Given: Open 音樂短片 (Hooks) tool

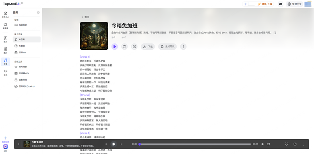Looking at the screenshot, I should (27, 86).
